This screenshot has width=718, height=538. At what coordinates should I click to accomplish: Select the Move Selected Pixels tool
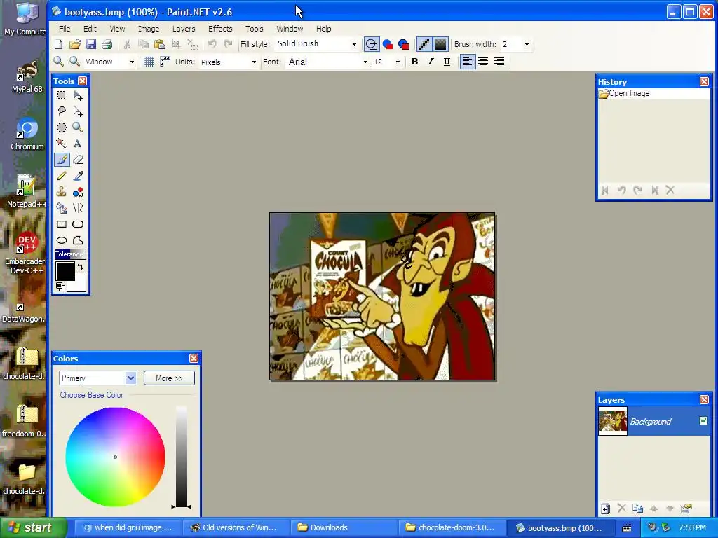coord(78,95)
